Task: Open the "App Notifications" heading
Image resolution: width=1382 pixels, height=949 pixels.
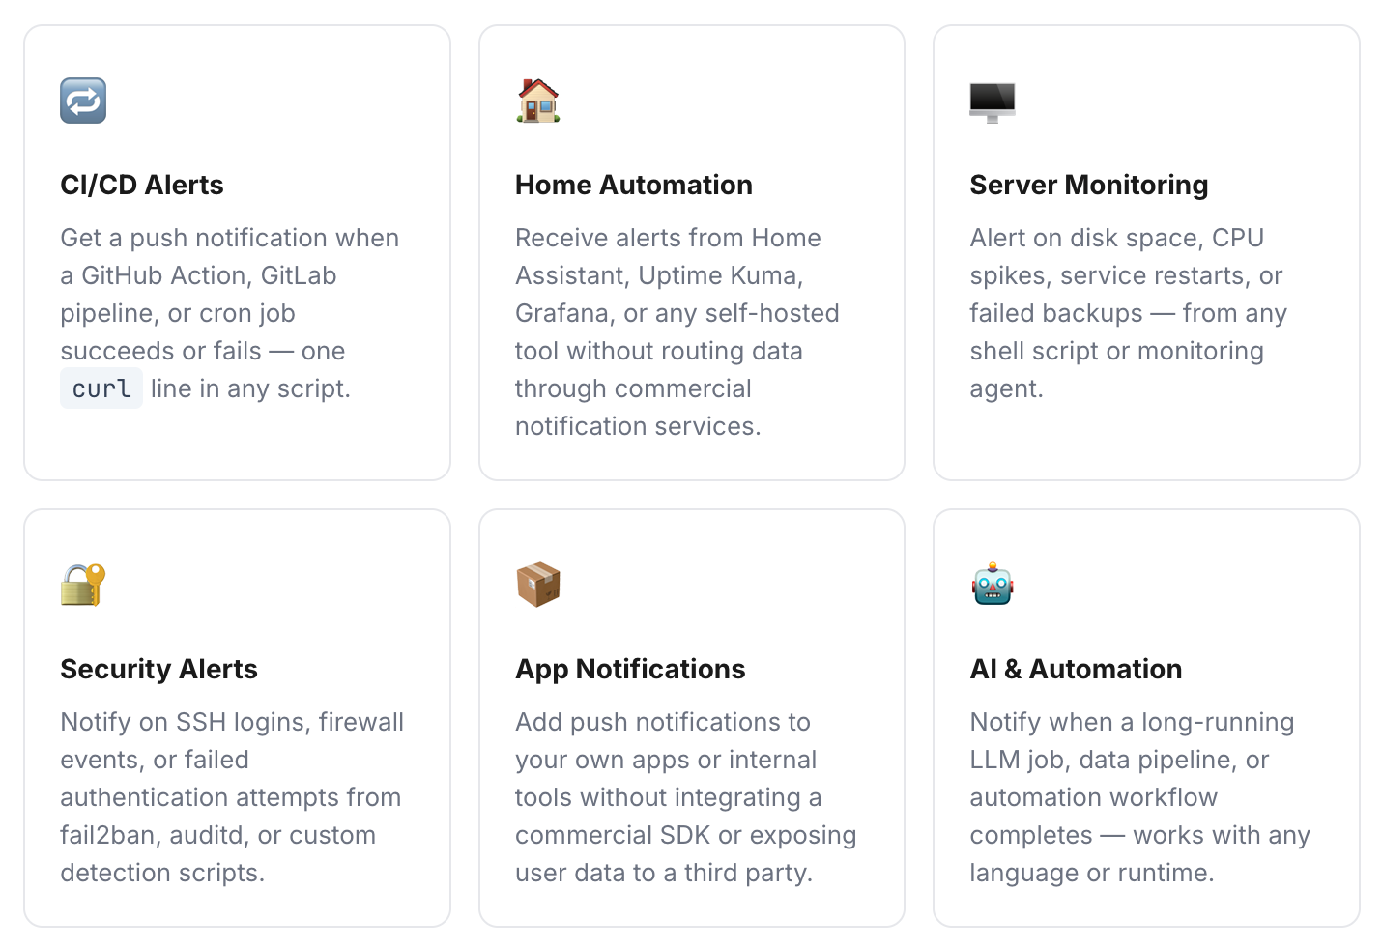Action: click(630, 669)
